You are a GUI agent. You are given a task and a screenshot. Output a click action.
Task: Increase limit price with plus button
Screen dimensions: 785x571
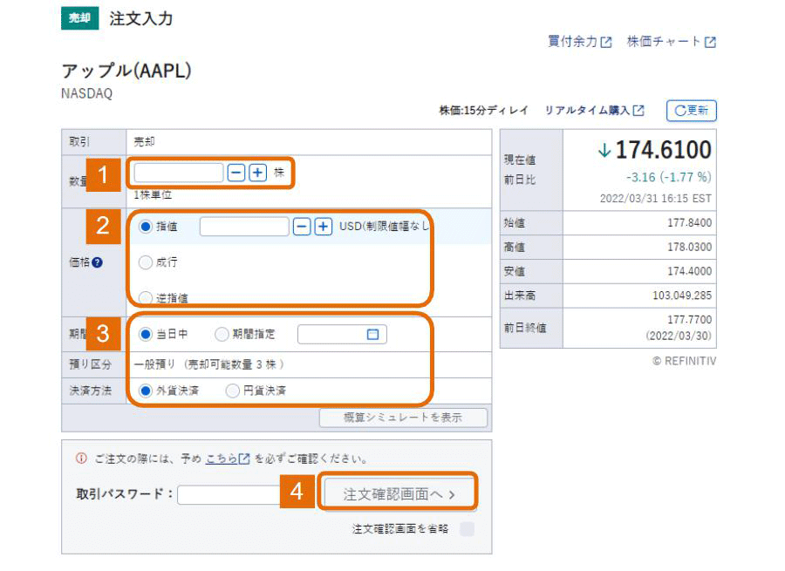click(x=324, y=227)
